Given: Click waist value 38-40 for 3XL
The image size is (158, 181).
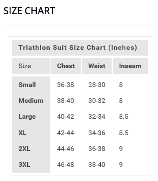Looking at the screenshot, I should pyautogui.click(x=97, y=165).
